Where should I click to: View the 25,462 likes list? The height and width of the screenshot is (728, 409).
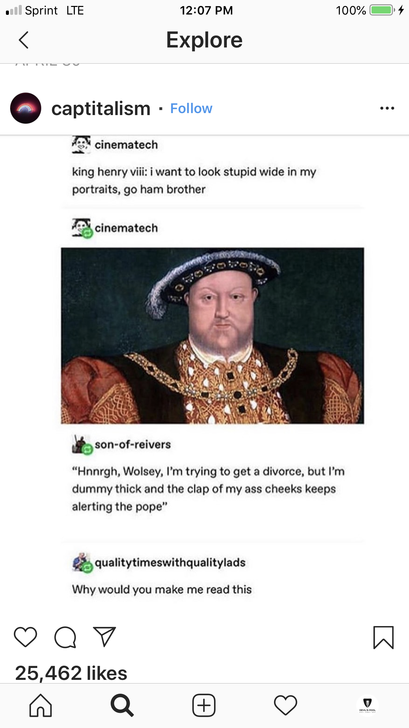click(x=71, y=673)
